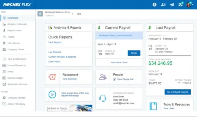Click Learn more in Analytics card
The image size is (197, 117).
tap(54, 62)
